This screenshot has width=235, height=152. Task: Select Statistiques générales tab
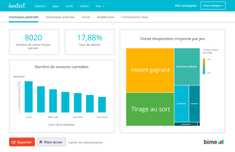click(x=23, y=17)
